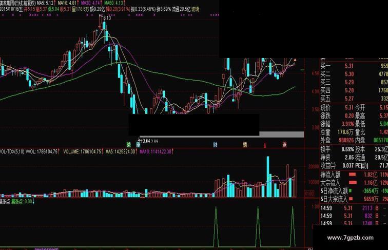
Task: Click the MA5: 5.12 value
Action: (x=45, y=3)
